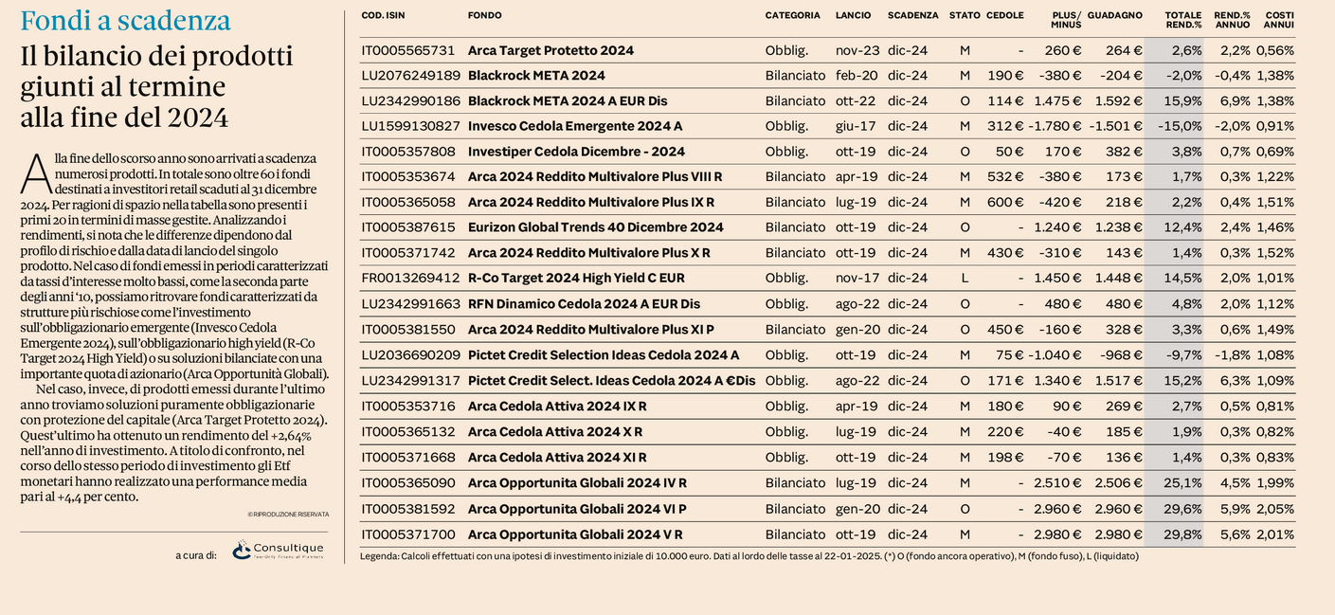Click launch date nov-23
The image size is (1335, 615).
(857, 50)
